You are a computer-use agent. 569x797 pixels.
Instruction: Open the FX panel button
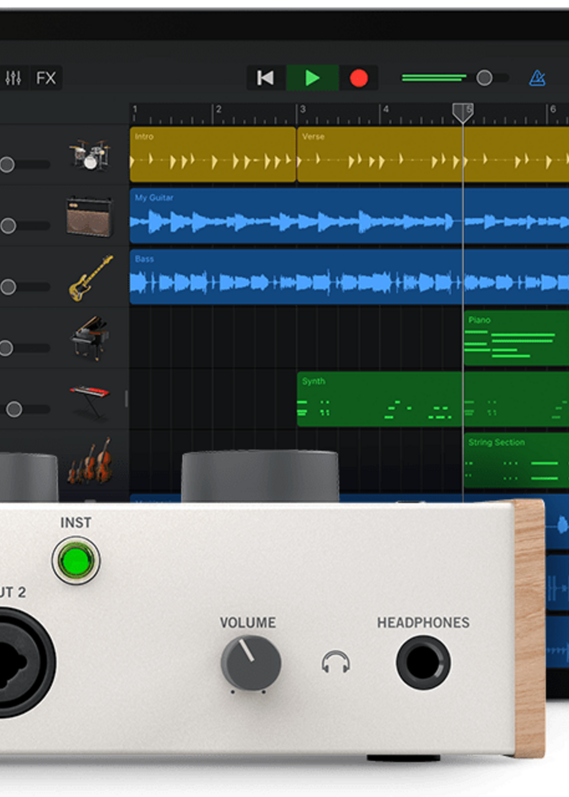(x=46, y=78)
